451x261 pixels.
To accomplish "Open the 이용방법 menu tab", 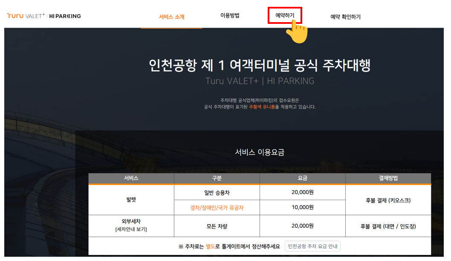I will tap(230, 15).
